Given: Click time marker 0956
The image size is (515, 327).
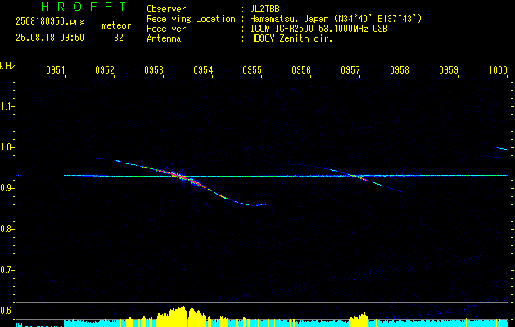Looking at the screenshot, I should (x=301, y=70).
